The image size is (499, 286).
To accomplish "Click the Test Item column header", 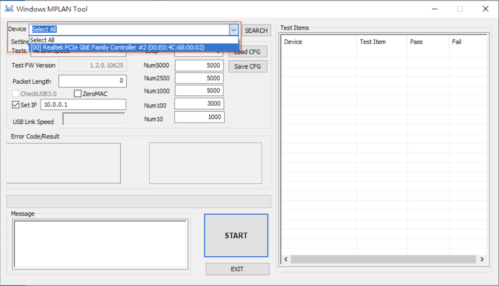I will 382,42.
